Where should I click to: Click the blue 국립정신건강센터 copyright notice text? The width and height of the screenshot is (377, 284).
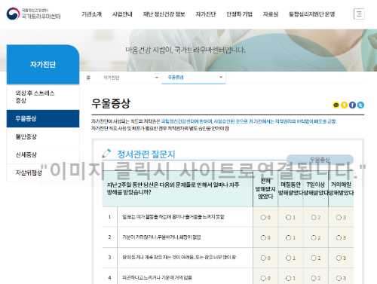[249, 121]
